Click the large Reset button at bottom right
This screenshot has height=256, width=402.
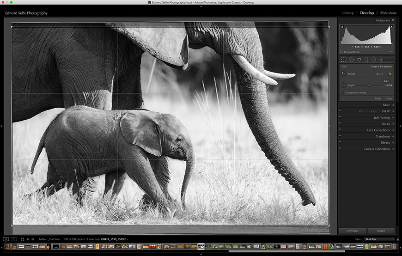[381, 231]
